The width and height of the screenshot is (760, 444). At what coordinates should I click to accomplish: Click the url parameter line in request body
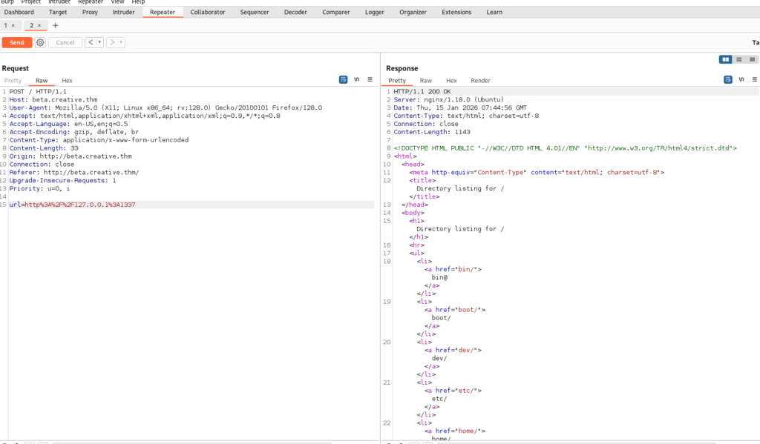(x=72, y=204)
